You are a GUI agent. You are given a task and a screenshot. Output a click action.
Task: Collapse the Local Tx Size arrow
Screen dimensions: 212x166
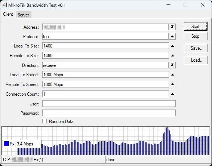click(172, 46)
